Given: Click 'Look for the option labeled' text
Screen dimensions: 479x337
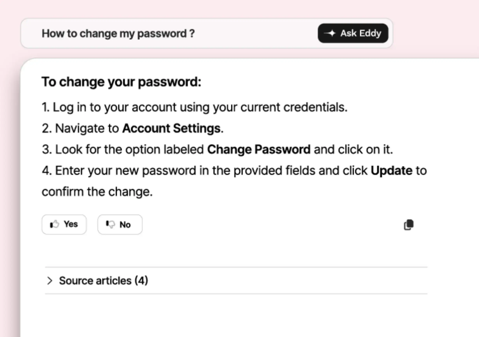Looking at the screenshot, I should pos(129,150).
